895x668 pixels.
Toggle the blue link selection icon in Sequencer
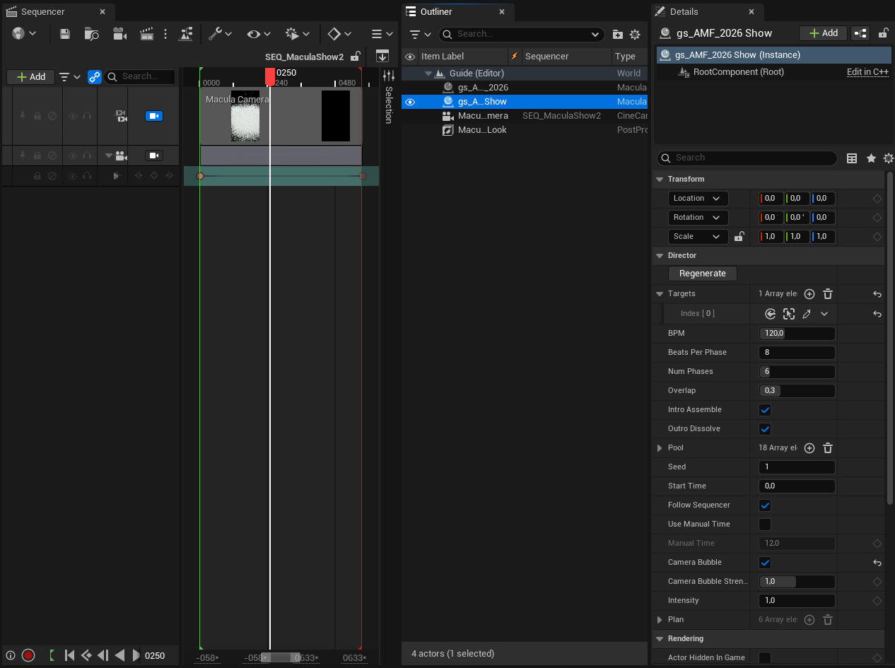[x=94, y=76]
